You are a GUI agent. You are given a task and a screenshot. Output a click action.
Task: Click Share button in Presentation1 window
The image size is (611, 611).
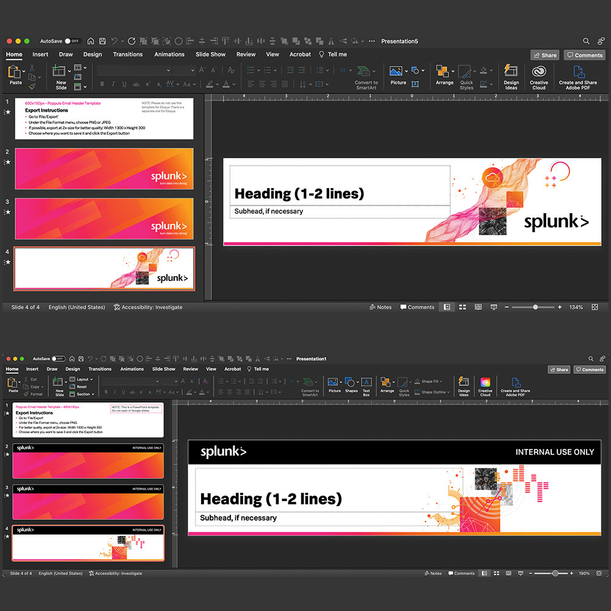pos(559,370)
